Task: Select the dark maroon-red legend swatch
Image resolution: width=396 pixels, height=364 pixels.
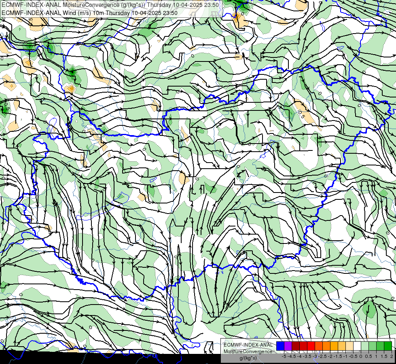Action: [296, 346]
